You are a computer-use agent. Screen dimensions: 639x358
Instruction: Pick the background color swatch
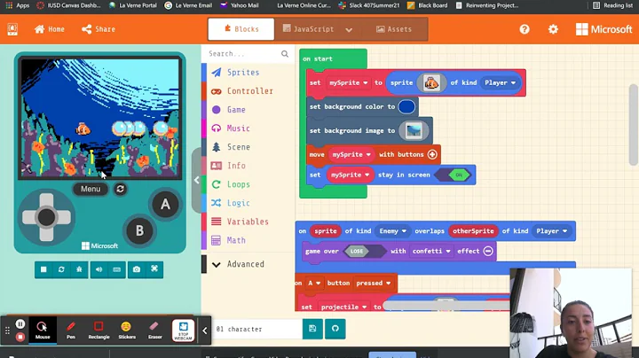tap(406, 107)
